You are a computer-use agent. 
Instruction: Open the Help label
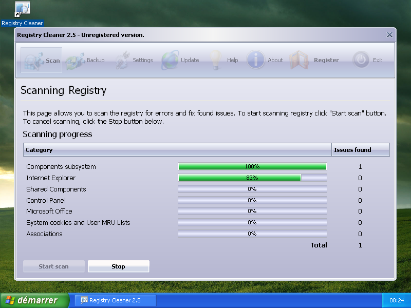pyautogui.click(x=232, y=60)
